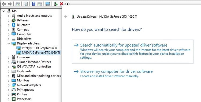Select NVIDIA GeForce GTX 1050 Ti device

[x=41, y=52]
